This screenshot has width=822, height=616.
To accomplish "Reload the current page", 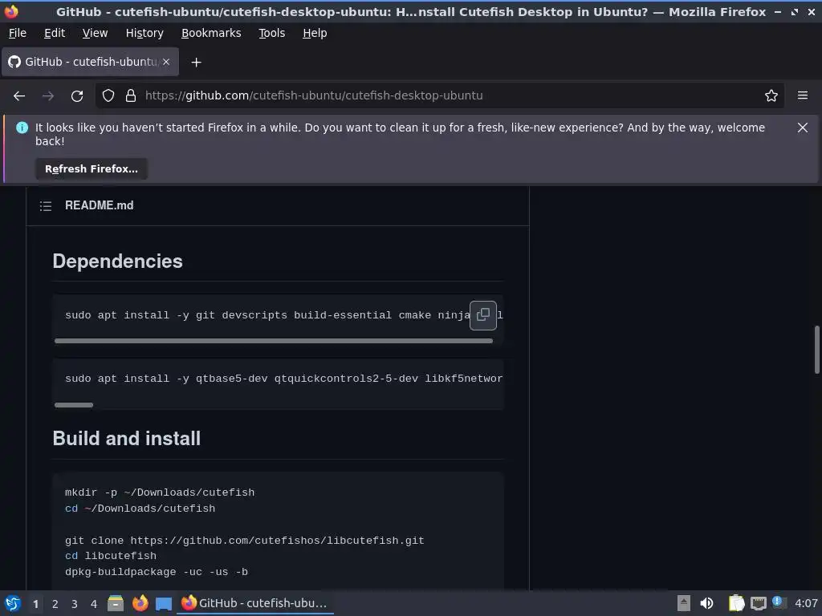I will coord(77,96).
